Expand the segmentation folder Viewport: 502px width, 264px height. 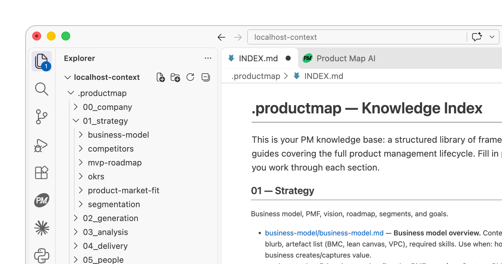pos(81,204)
